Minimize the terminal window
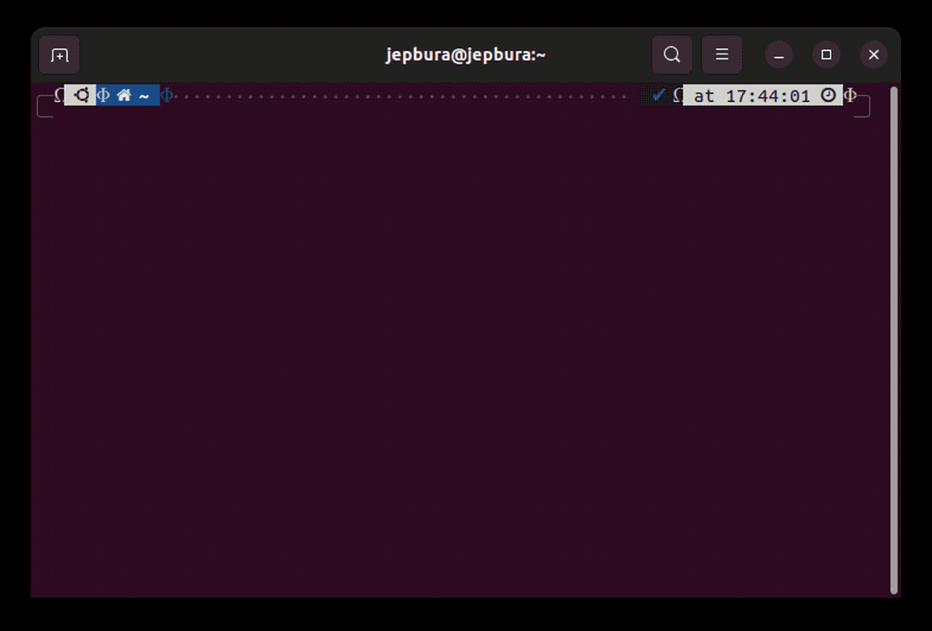Image resolution: width=932 pixels, height=631 pixels. tap(778, 55)
